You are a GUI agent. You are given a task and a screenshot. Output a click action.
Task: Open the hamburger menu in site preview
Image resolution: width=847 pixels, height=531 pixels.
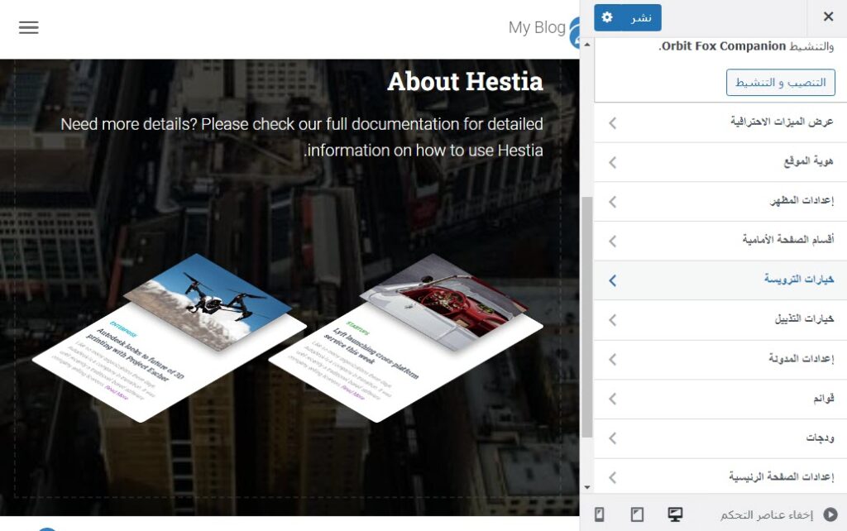click(29, 27)
